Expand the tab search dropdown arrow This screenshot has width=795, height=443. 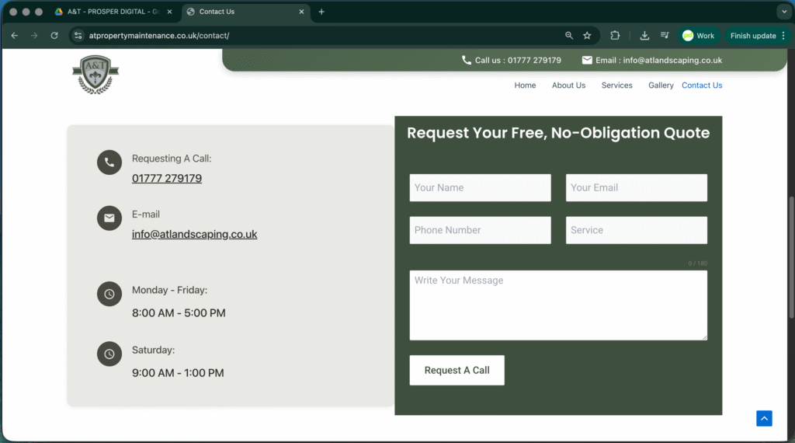point(783,12)
